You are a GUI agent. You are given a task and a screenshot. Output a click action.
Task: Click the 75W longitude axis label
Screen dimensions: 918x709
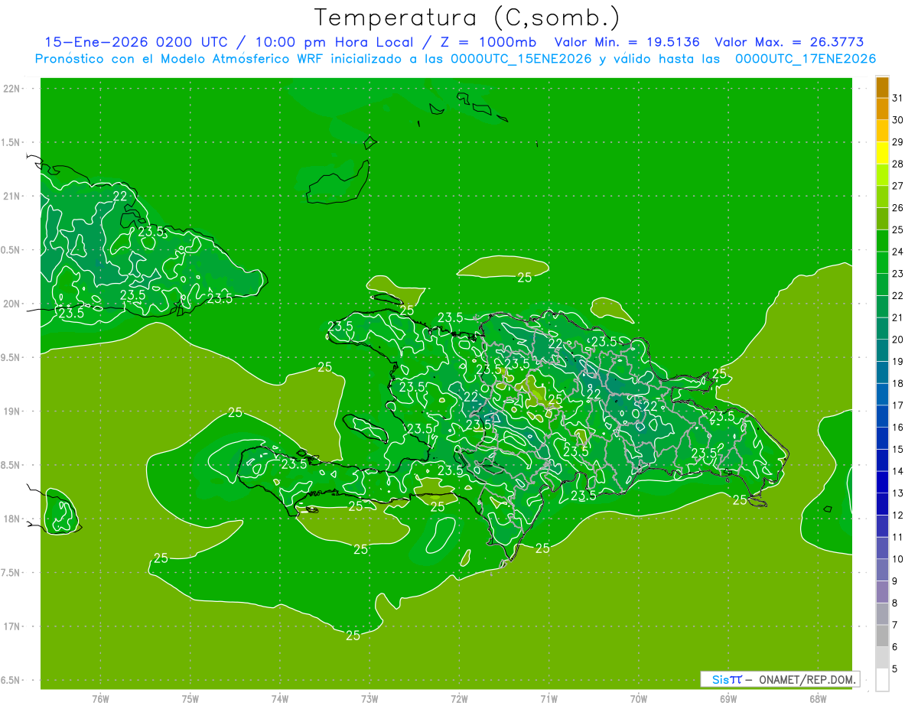pyautogui.click(x=190, y=699)
